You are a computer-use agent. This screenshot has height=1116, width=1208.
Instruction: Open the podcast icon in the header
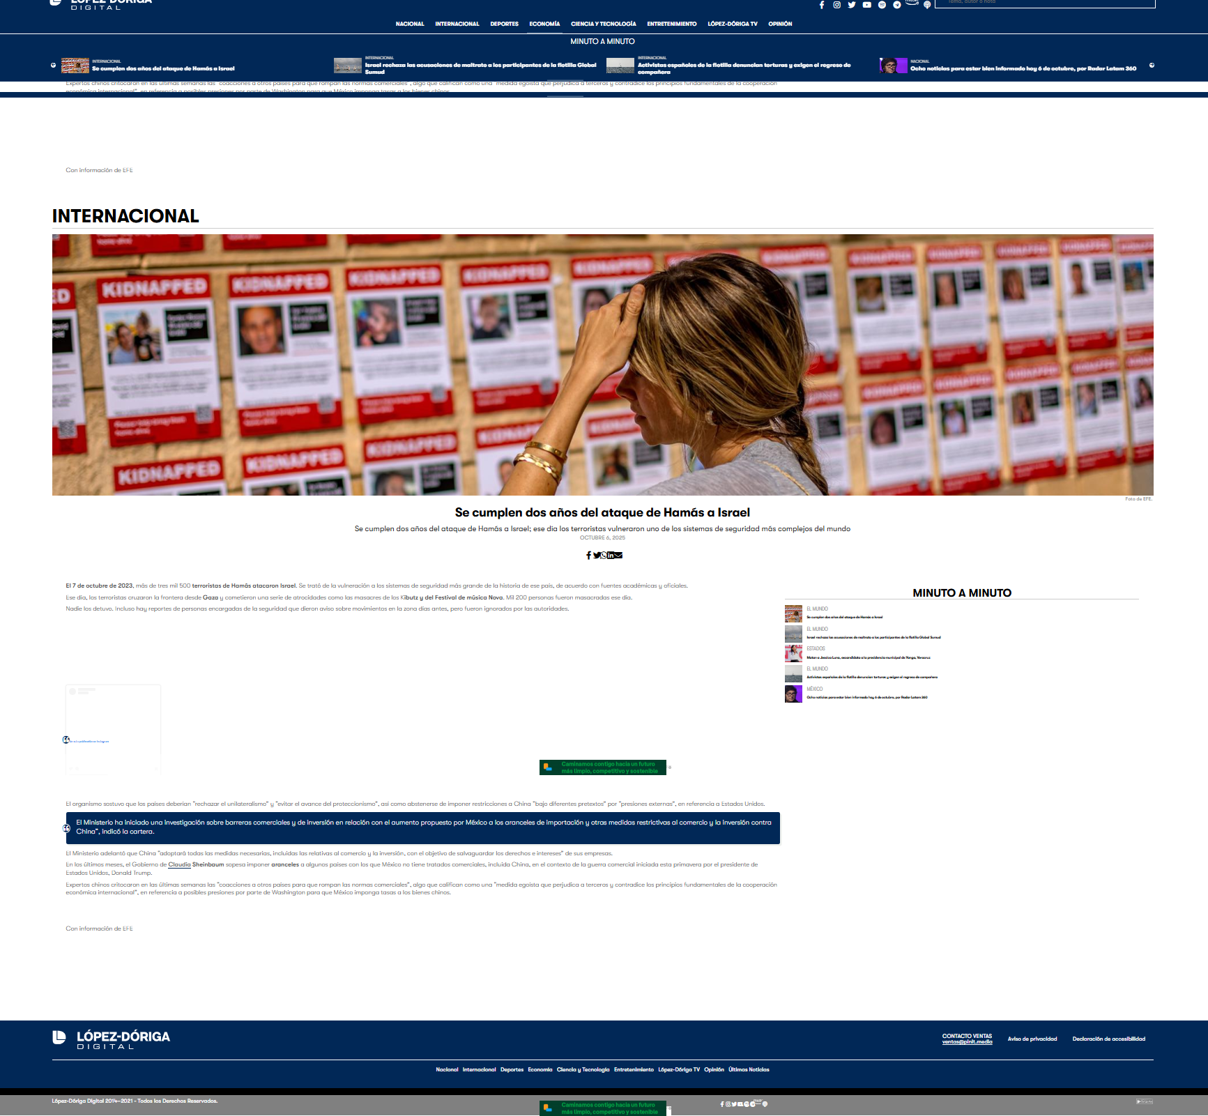[x=927, y=5]
